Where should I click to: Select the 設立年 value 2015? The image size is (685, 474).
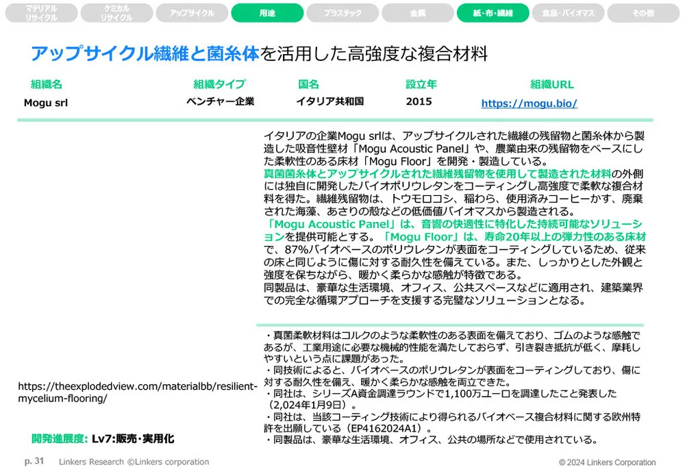pyautogui.click(x=418, y=103)
